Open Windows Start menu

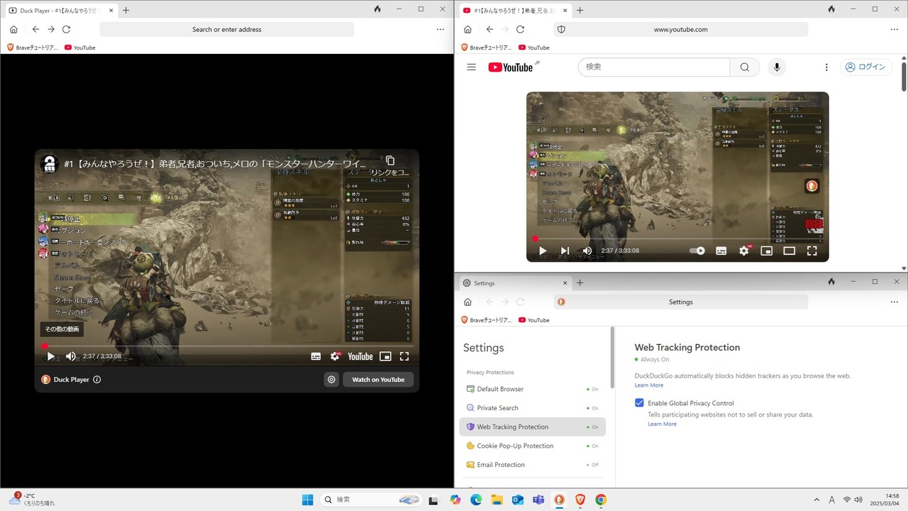[307, 500]
